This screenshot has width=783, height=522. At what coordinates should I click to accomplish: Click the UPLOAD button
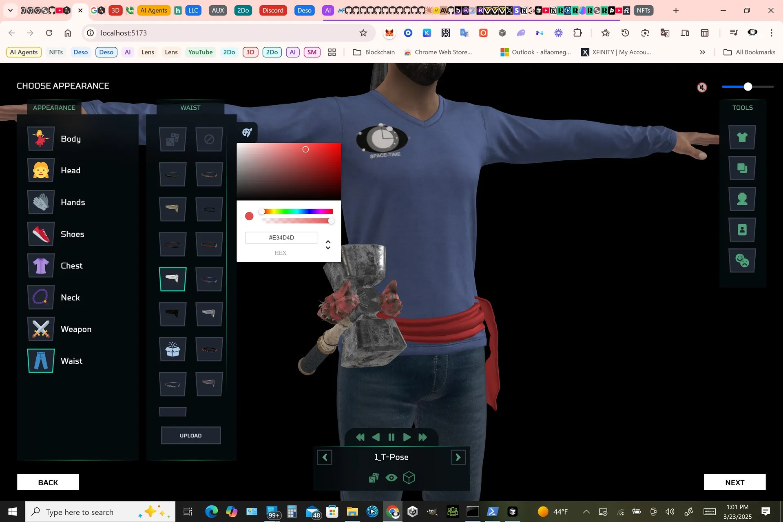(190, 436)
